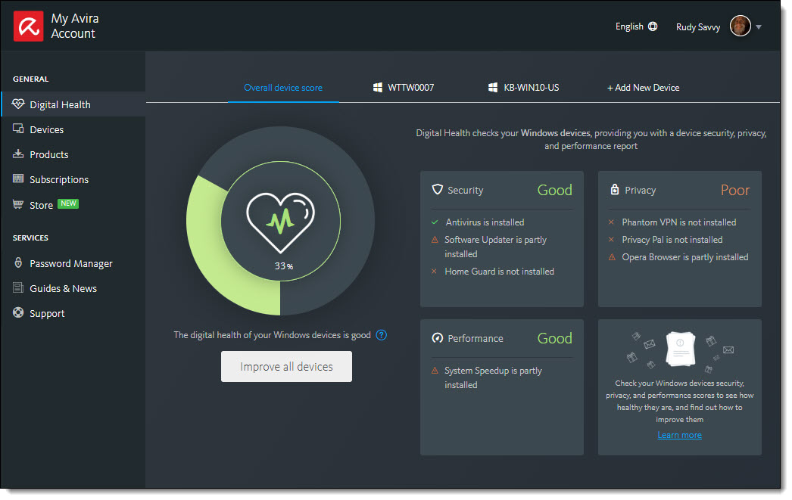Click the question mark help icon
Viewport: 792px width, 500px height.
pyautogui.click(x=382, y=335)
